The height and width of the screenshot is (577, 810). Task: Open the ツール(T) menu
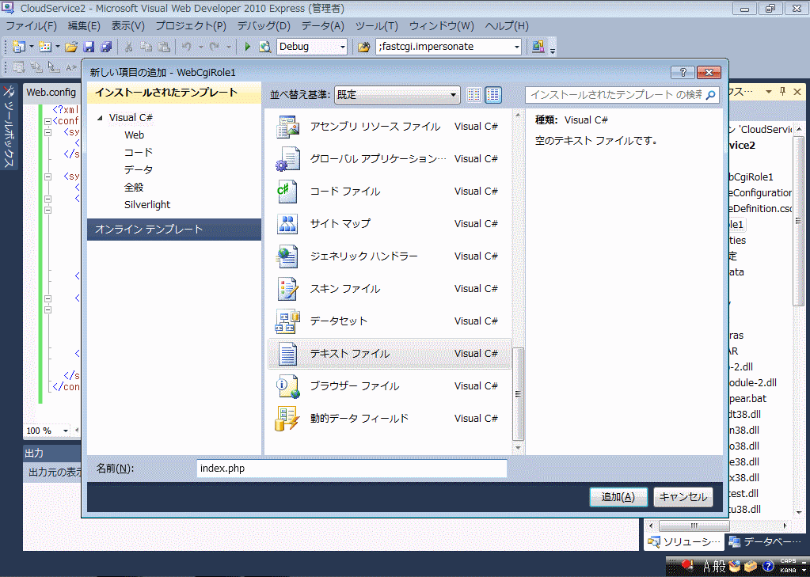(377, 26)
